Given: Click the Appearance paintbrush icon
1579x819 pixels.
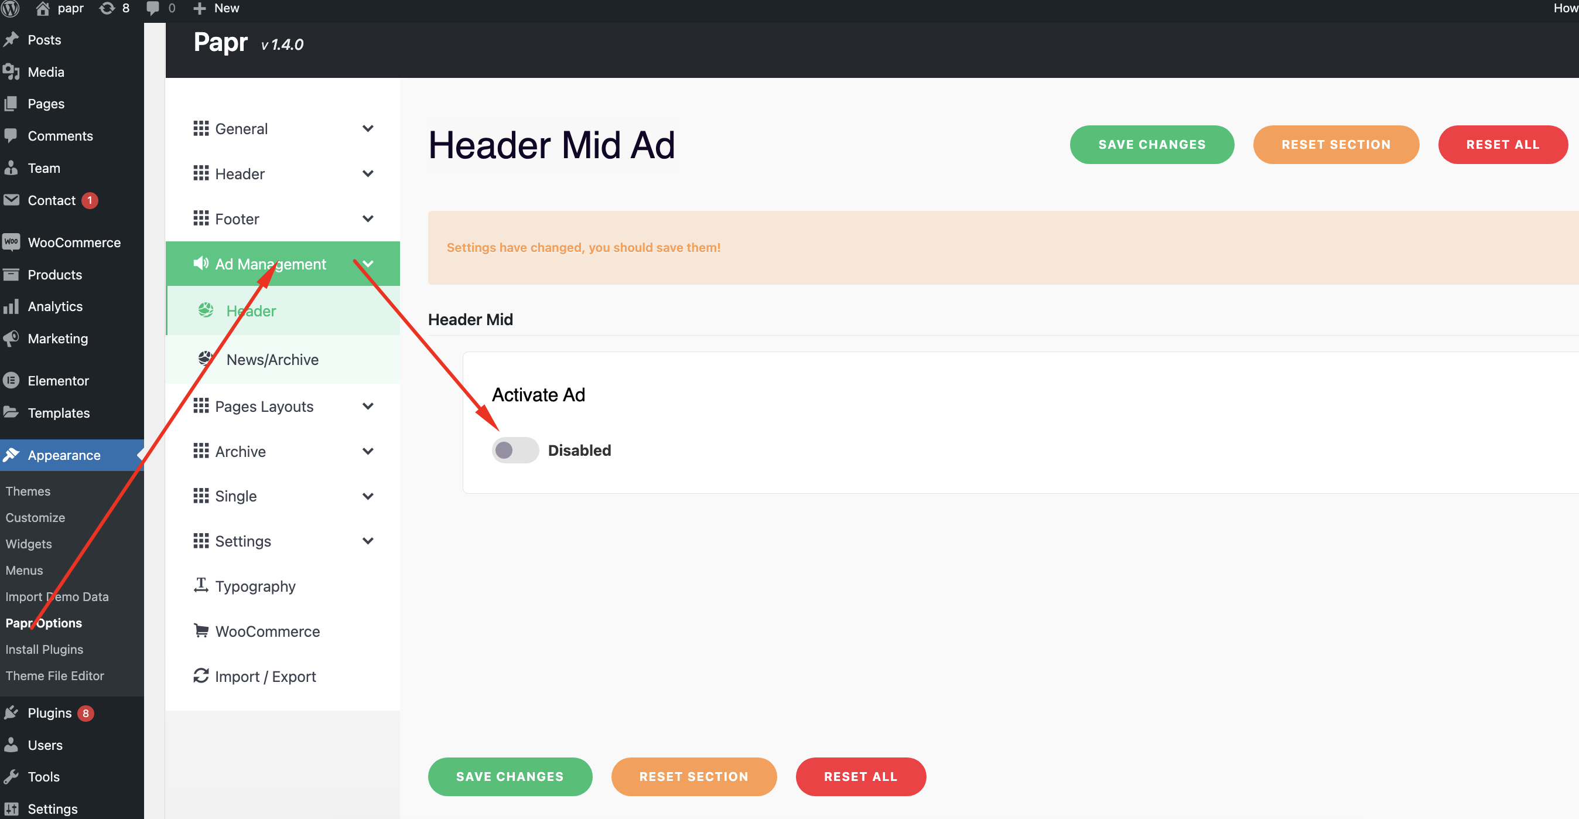Looking at the screenshot, I should pos(11,455).
